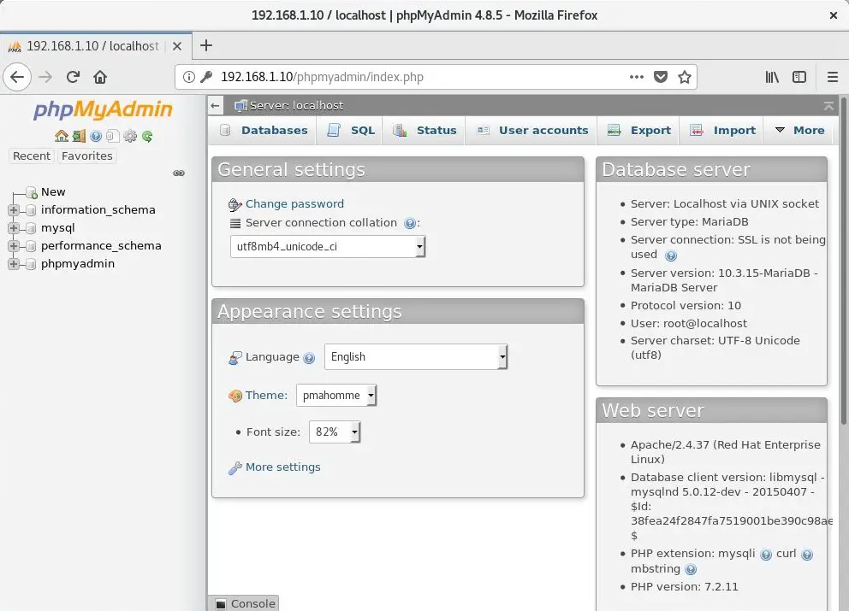Screen dimensions: 849x611
Task: Open phpMyAdmin documentation help icon in sidebar
Action: pyautogui.click(x=96, y=136)
